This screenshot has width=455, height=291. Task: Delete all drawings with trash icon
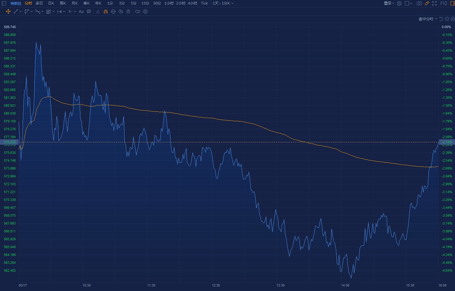(x=128, y=11)
